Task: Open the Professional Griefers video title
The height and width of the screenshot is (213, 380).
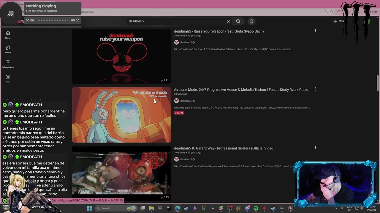Action: tap(224, 148)
